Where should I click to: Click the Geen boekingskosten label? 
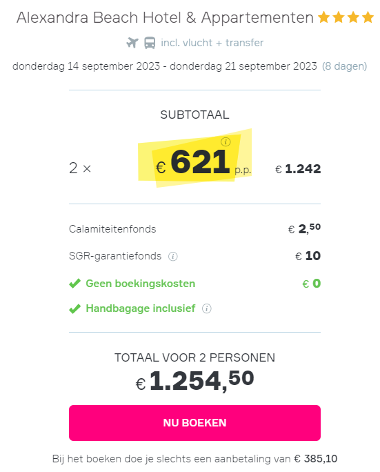pyautogui.click(x=141, y=284)
